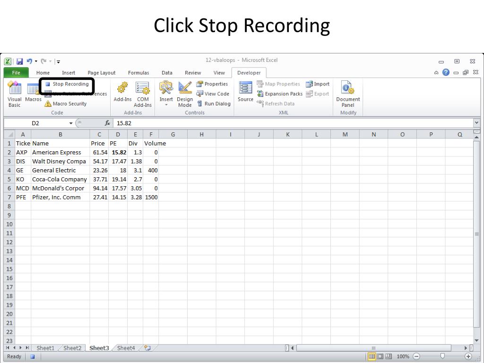The image size is (484, 363).
Task: Open Excel Help question mark
Action: click(x=446, y=72)
